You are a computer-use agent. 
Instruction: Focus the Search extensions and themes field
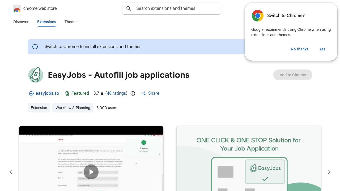click(x=172, y=8)
